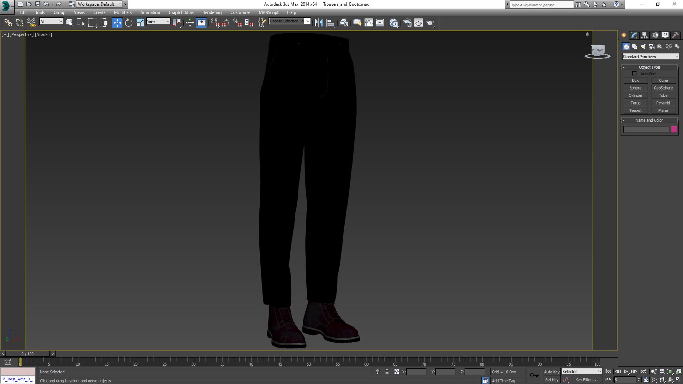Click the Play Animation button
This screenshot has height=384, width=683.
(x=626, y=372)
